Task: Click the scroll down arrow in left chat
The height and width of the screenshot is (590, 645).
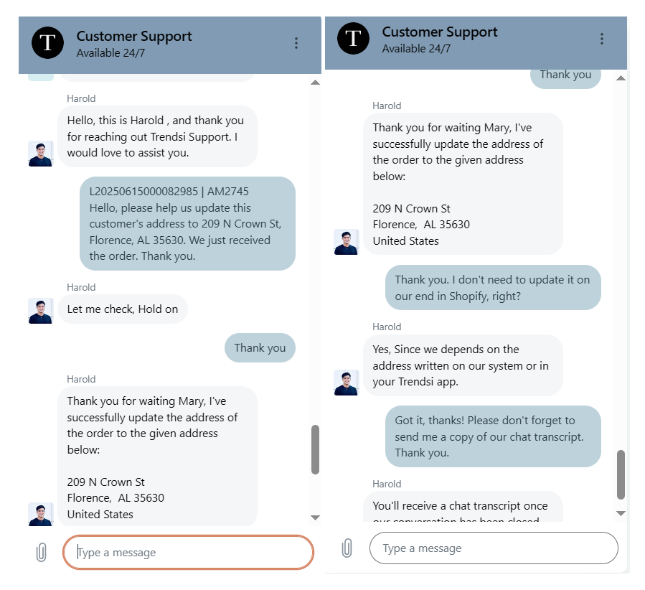Action: click(315, 518)
